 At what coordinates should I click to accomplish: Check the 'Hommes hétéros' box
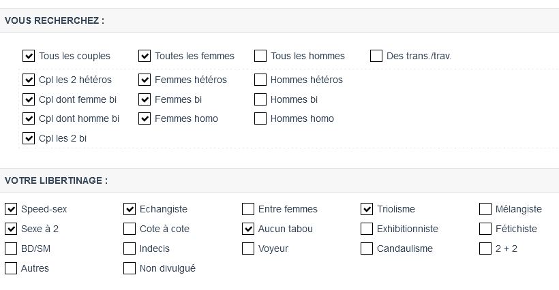point(260,80)
